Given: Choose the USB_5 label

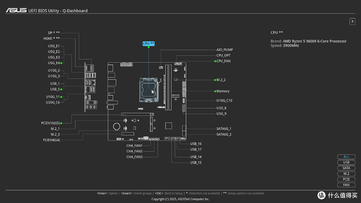Looking at the screenshot, I should point(55,89).
